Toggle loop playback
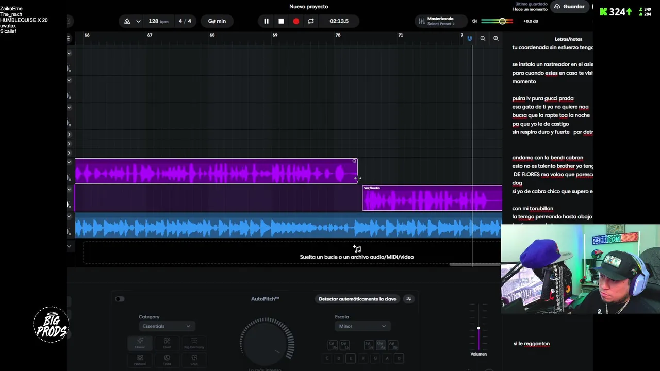 pyautogui.click(x=311, y=21)
